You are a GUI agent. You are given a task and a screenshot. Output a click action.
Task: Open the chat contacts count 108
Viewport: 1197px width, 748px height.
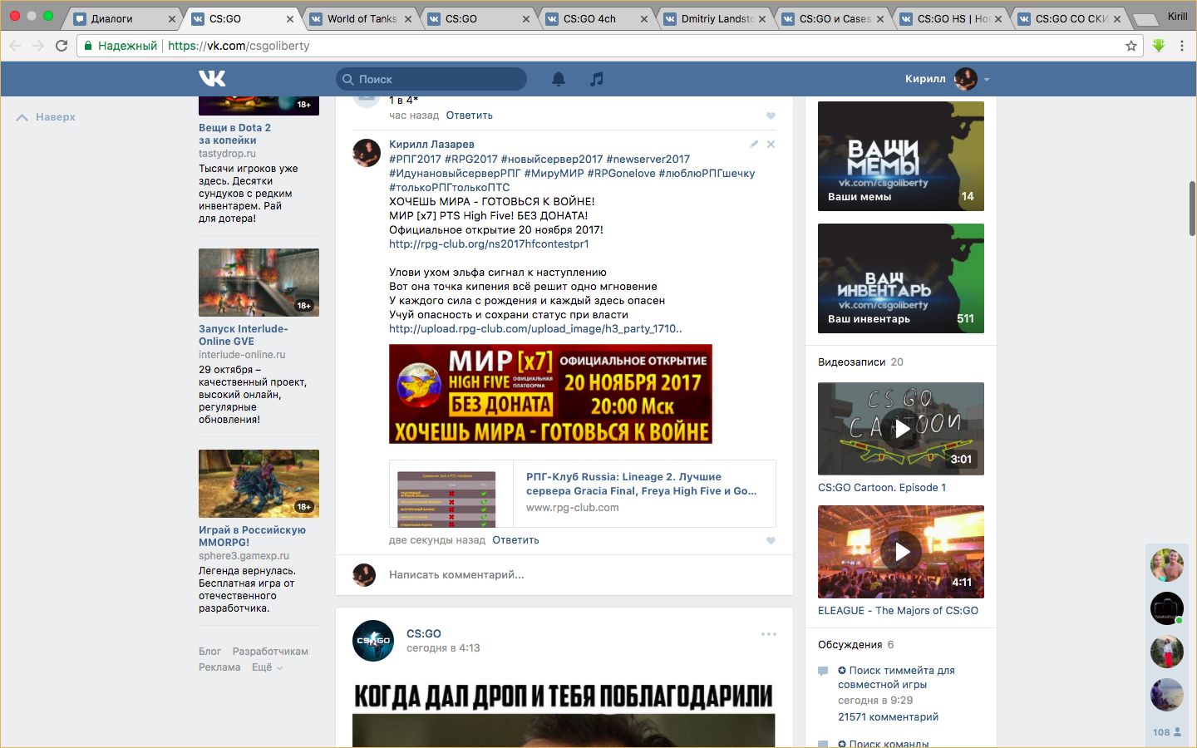[1166, 732]
